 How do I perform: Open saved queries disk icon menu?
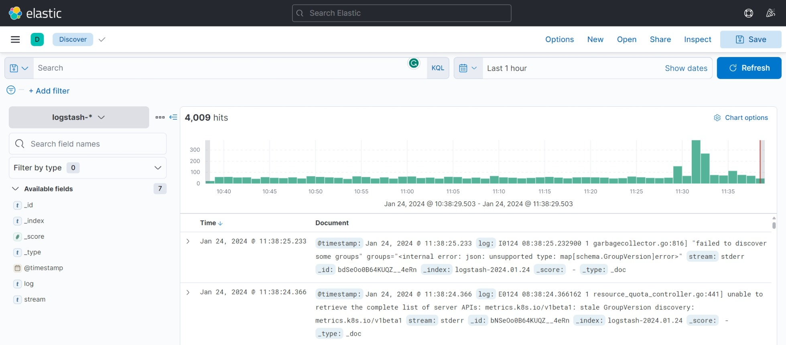pos(19,68)
